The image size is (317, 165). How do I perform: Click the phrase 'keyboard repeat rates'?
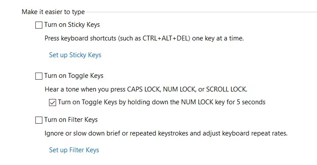[x=254, y=133]
